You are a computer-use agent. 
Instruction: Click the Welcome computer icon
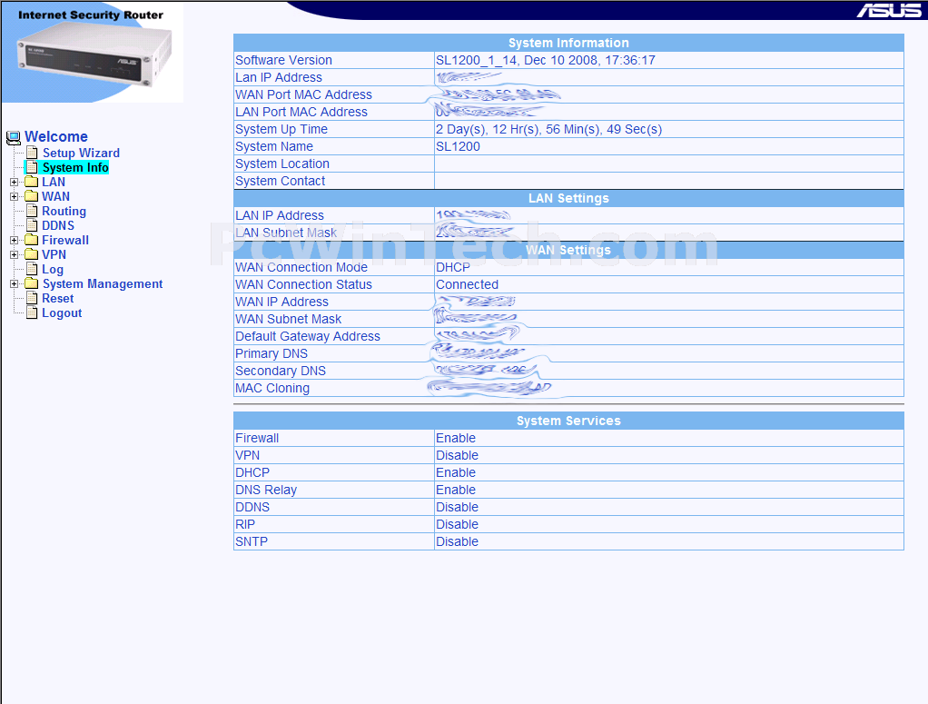click(13, 137)
